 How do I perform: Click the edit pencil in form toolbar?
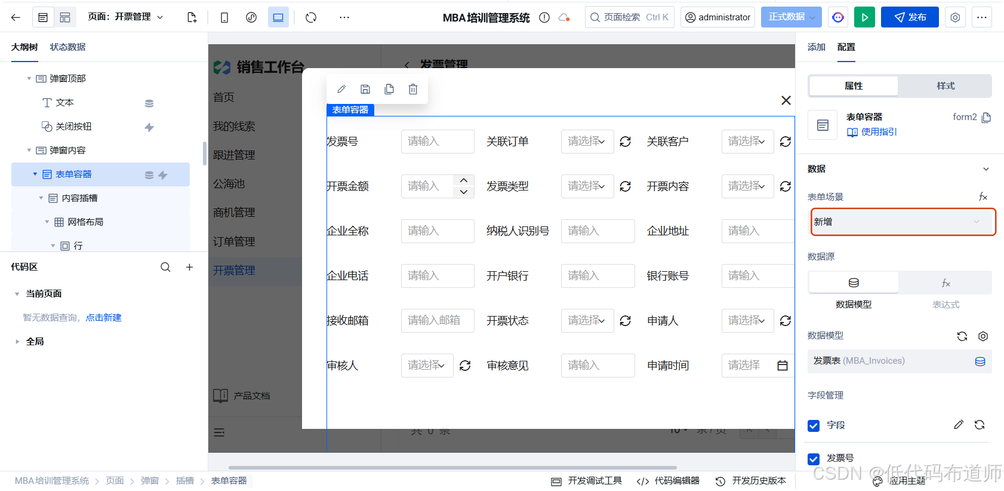pyautogui.click(x=341, y=89)
